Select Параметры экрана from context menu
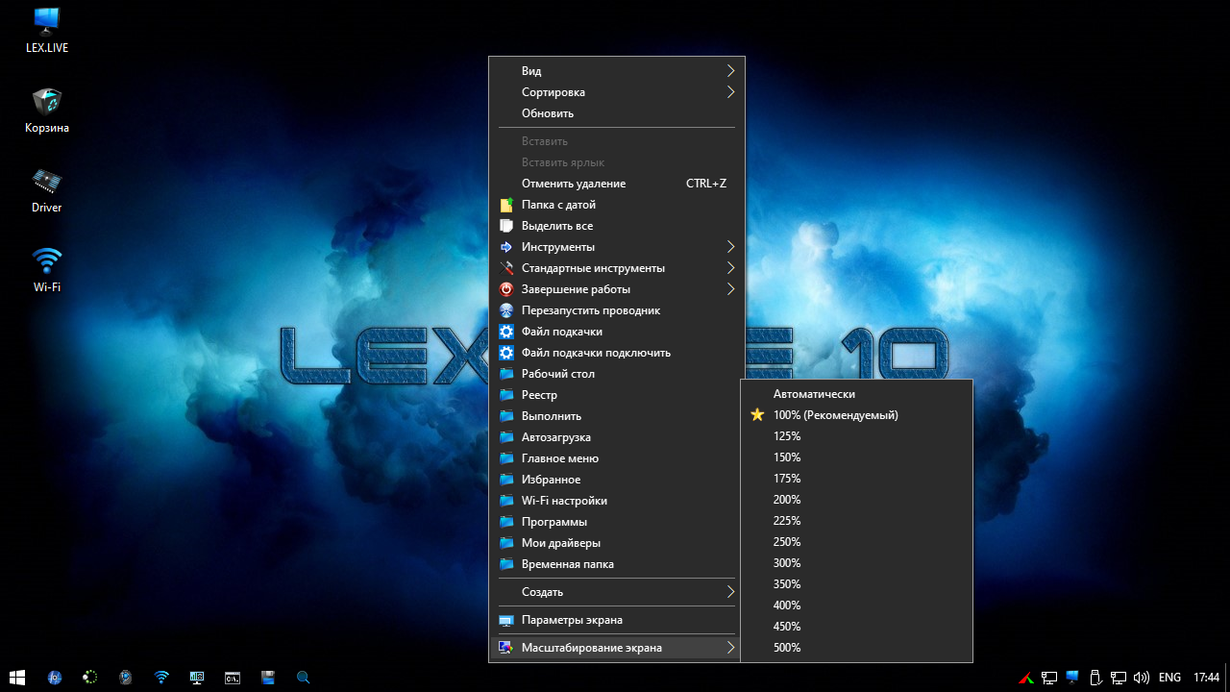 pos(572,620)
